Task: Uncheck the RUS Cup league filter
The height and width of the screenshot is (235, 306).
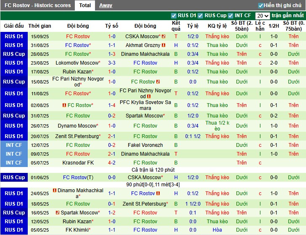Action: [201, 16]
